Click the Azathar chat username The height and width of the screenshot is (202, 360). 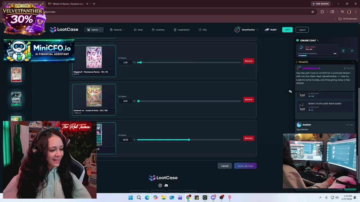coord(307,125)
